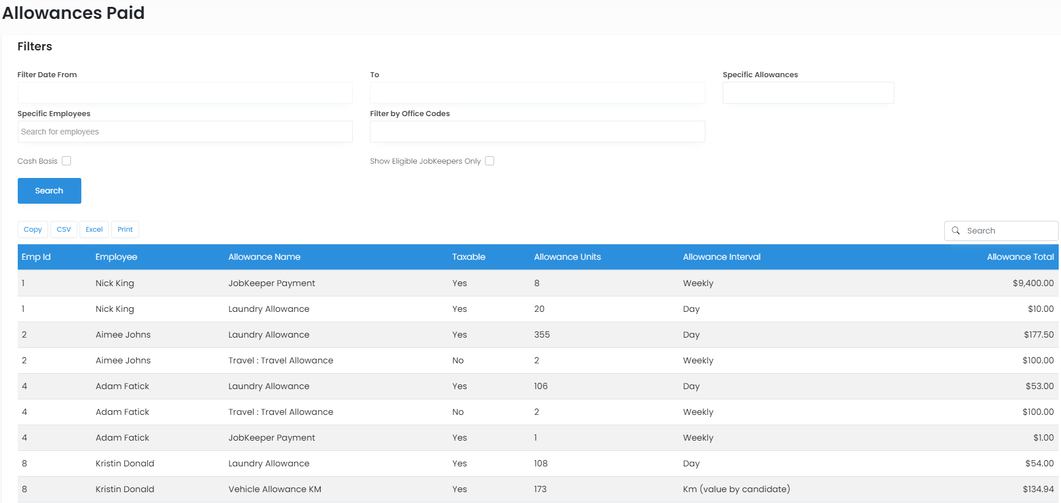Screen dimensions: 1061x503
Task: Enable the Cash Basis checkbox
Action: [x=66, y=161]
